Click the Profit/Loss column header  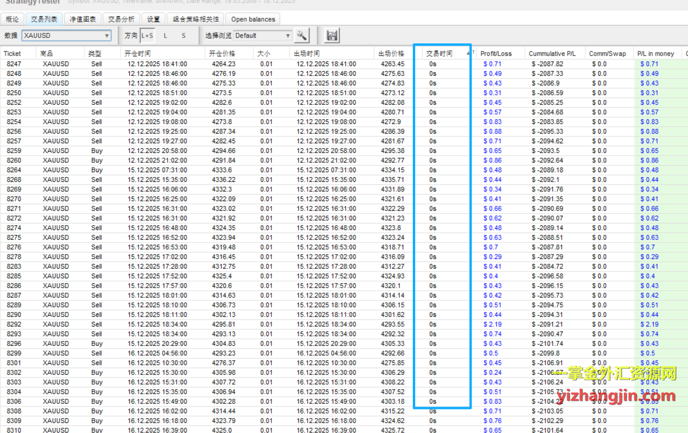pyautogui.click(x=496, y=54)
